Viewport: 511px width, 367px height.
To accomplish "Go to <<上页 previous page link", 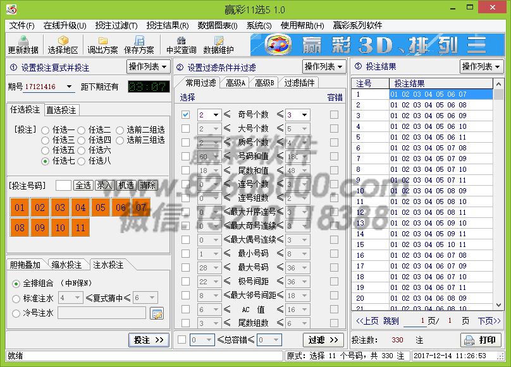I will 367,321.
